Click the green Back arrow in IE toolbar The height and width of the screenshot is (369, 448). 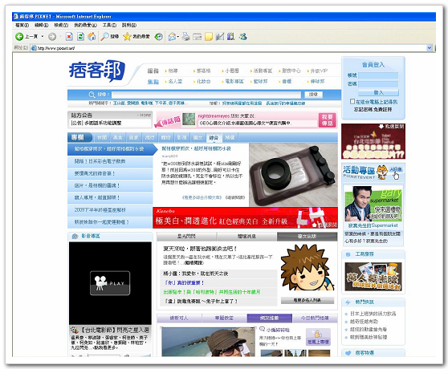[x=19, y=37]
